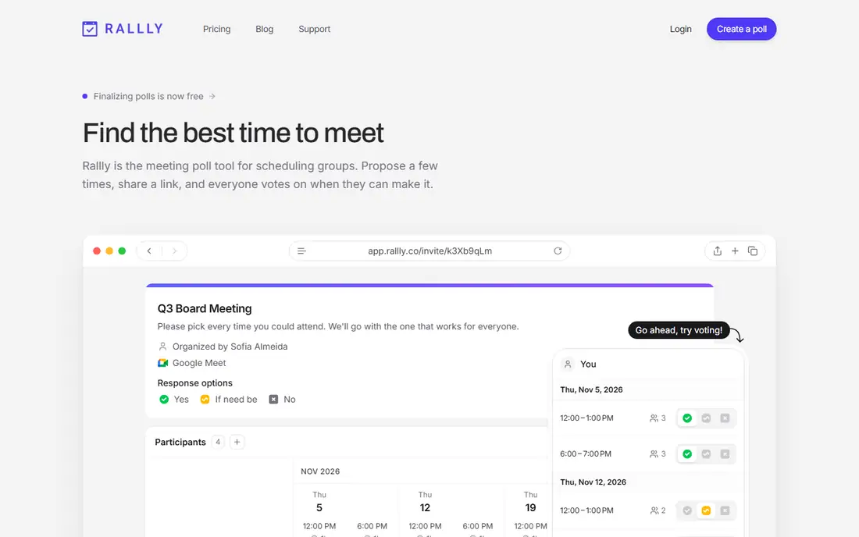Click the Thu 5 date column header
859x537 pixels.
pyautogui.click(x=319, y=501)
